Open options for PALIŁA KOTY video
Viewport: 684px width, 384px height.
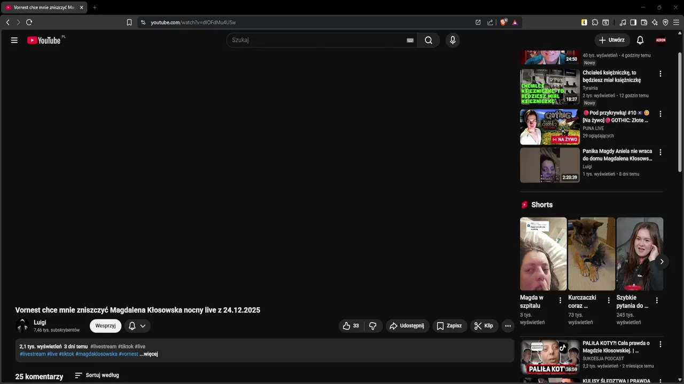click(660, 345)
